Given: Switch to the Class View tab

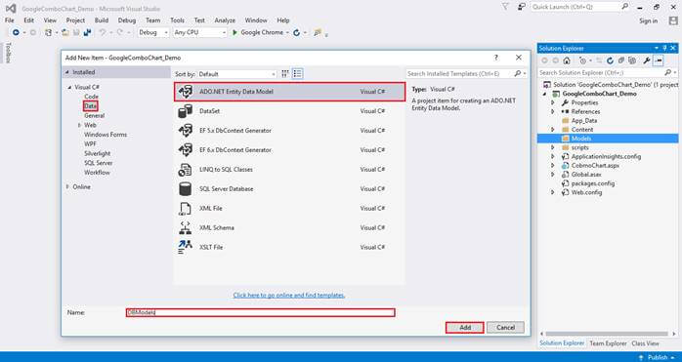Looking at the screenshot, I should click(645, 343).
